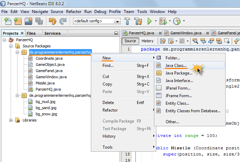This screenshot has width=240, height=162.
Task: Choose Other... in the New submenu
Action: pyautogui.click(x=190, y=122)
